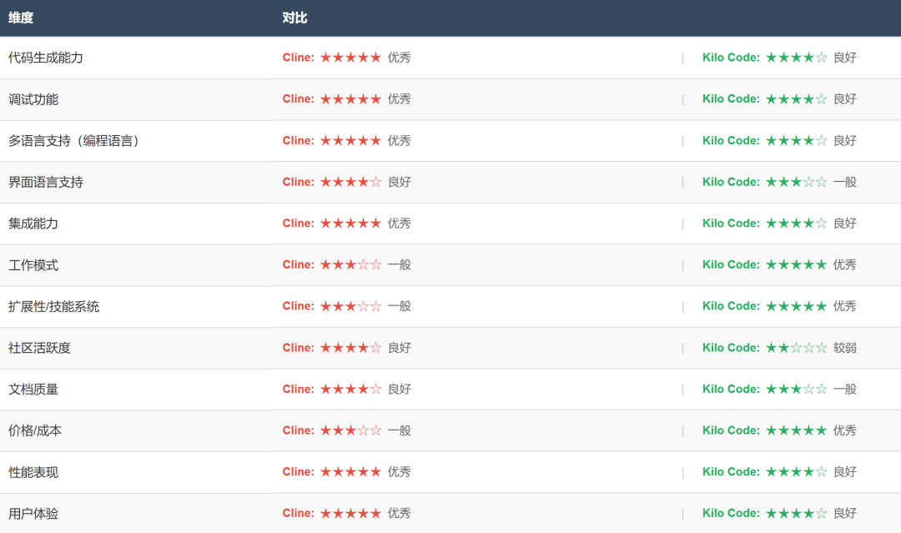Image resolution: width=901 pixels, height=533 pixels.
Task: Click the 'Kilo Code:' name in 集成能力 row
Action: 731,223
